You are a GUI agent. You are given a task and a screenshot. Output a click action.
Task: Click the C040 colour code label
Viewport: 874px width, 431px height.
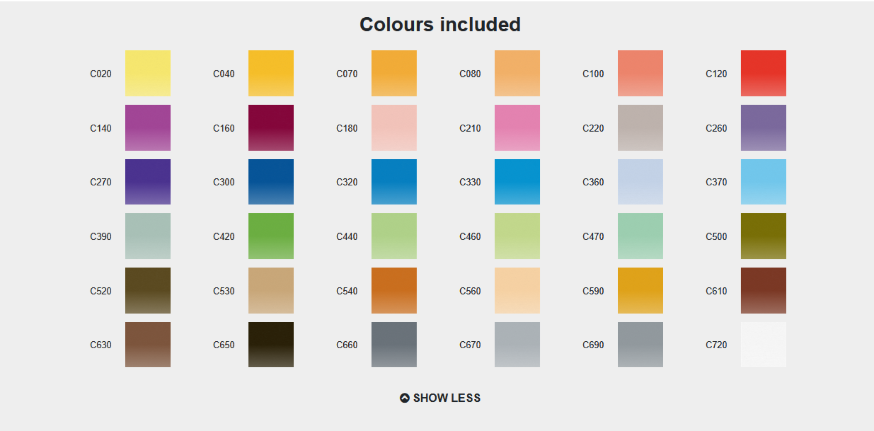point(224,74)
